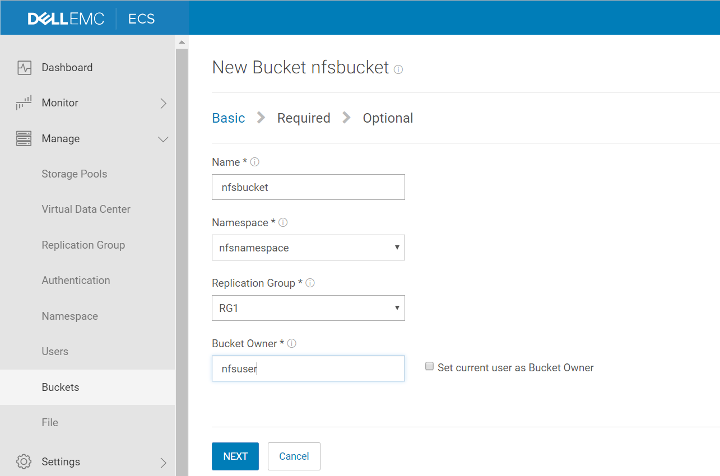Click the info icon beside Bucket Owner
This screenshot has height=476, width=720.
[x=291, y=343]
